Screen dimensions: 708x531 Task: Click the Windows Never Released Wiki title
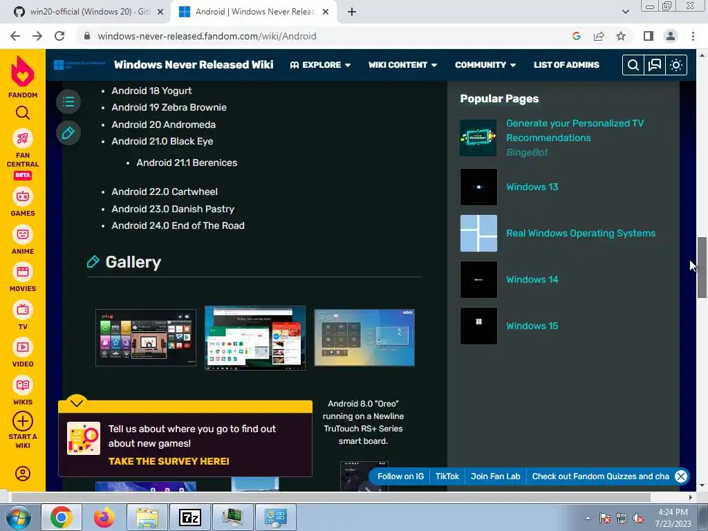[x=194, y=64]
